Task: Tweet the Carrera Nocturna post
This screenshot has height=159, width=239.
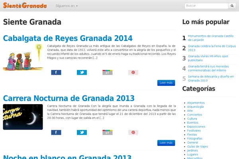Action: 82,132
